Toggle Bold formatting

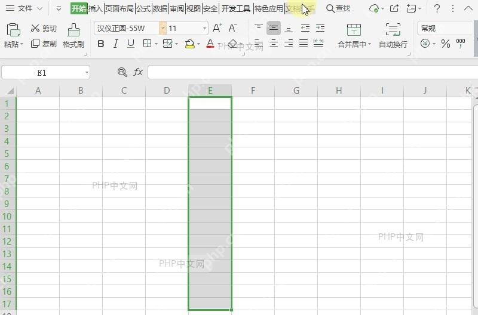click(x=100, y=44)
